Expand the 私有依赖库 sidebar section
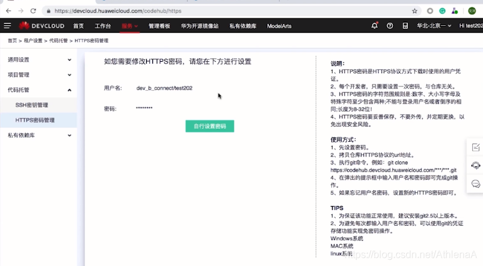This screenshot has height=266, width=483. (38, 135)
